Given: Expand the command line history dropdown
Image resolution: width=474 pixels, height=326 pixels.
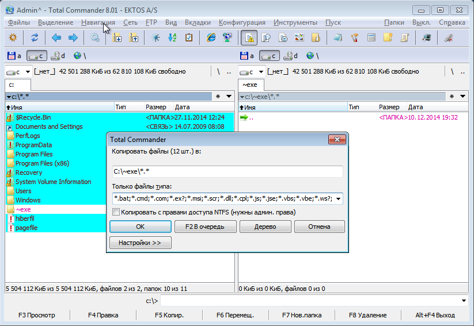Looking at the screenshot, I should 464,301.
